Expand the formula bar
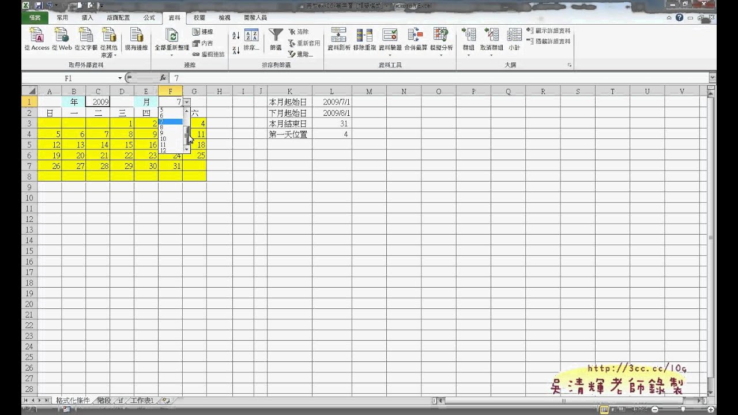The width and height of the screenshot is (738, 415). [713, 78]
